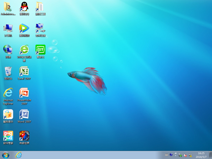Open the Windows Start menu
212x159 pixels.
[x=6, y=155]
